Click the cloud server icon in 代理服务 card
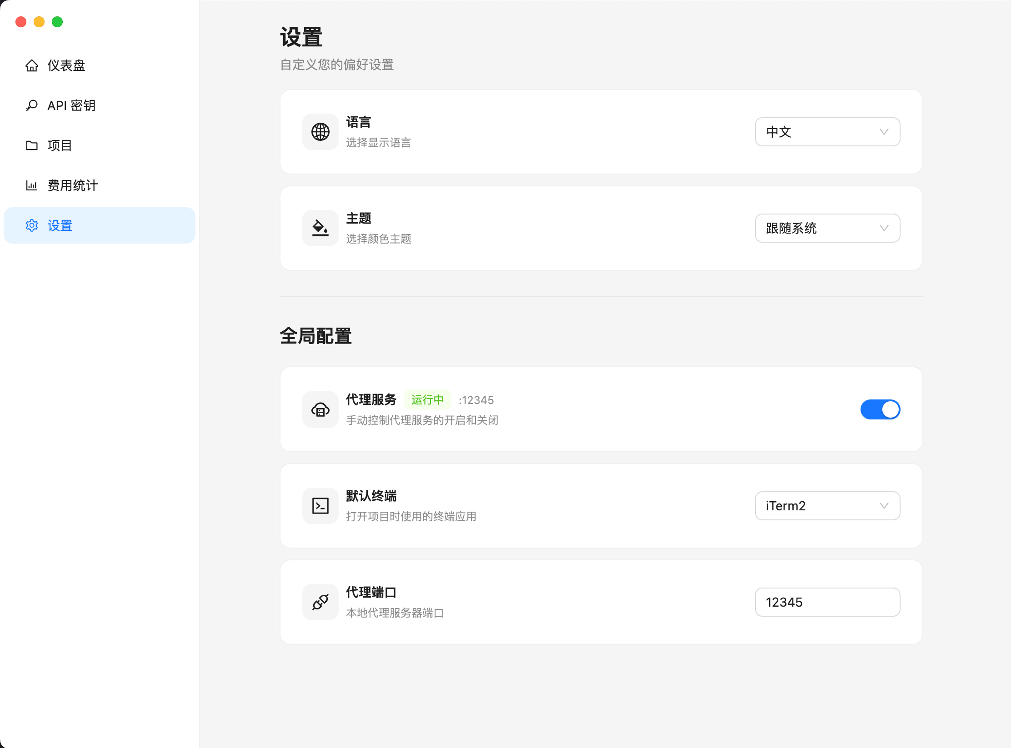1011x748 pixels. pyautogui.click(x=320, y=409)
